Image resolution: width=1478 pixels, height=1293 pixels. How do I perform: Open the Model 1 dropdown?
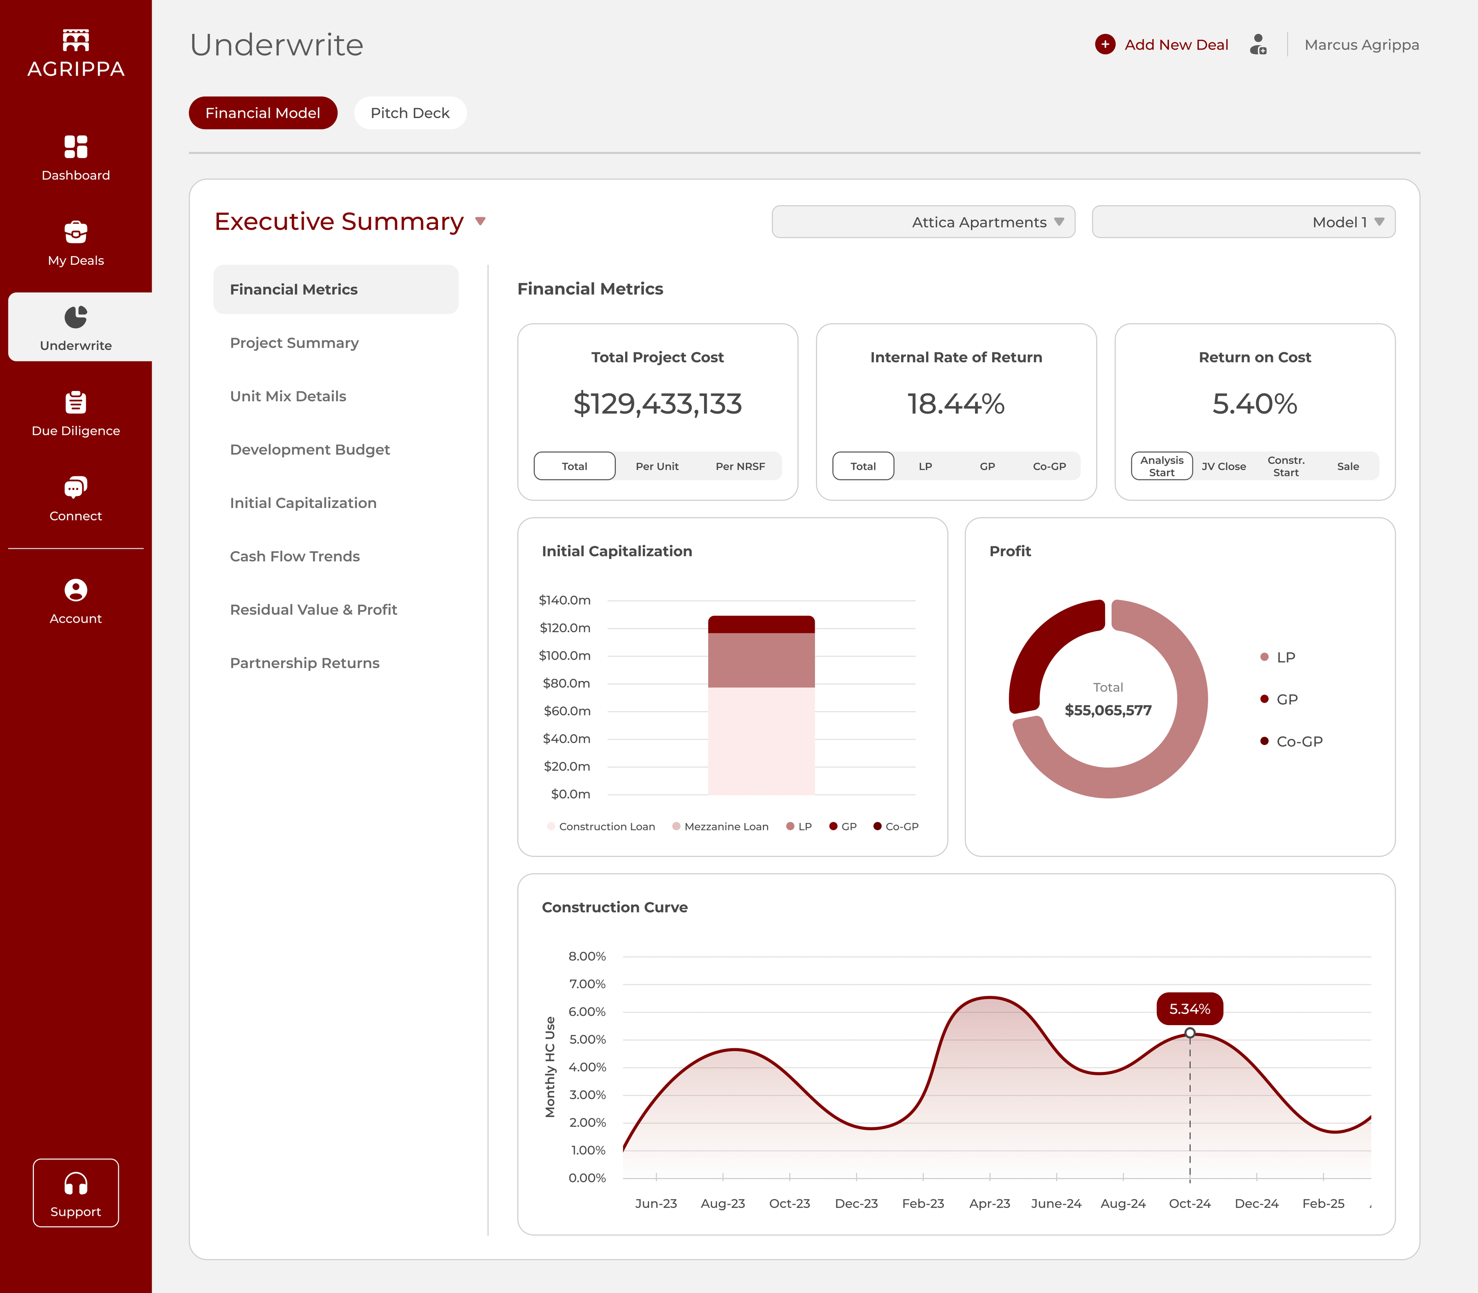point(1244,222)
